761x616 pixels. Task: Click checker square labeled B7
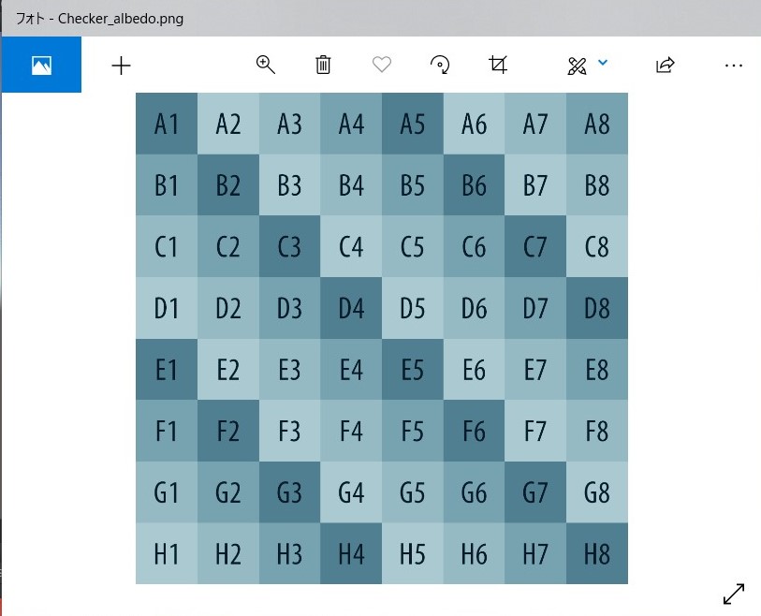click(x=535, y=185)
